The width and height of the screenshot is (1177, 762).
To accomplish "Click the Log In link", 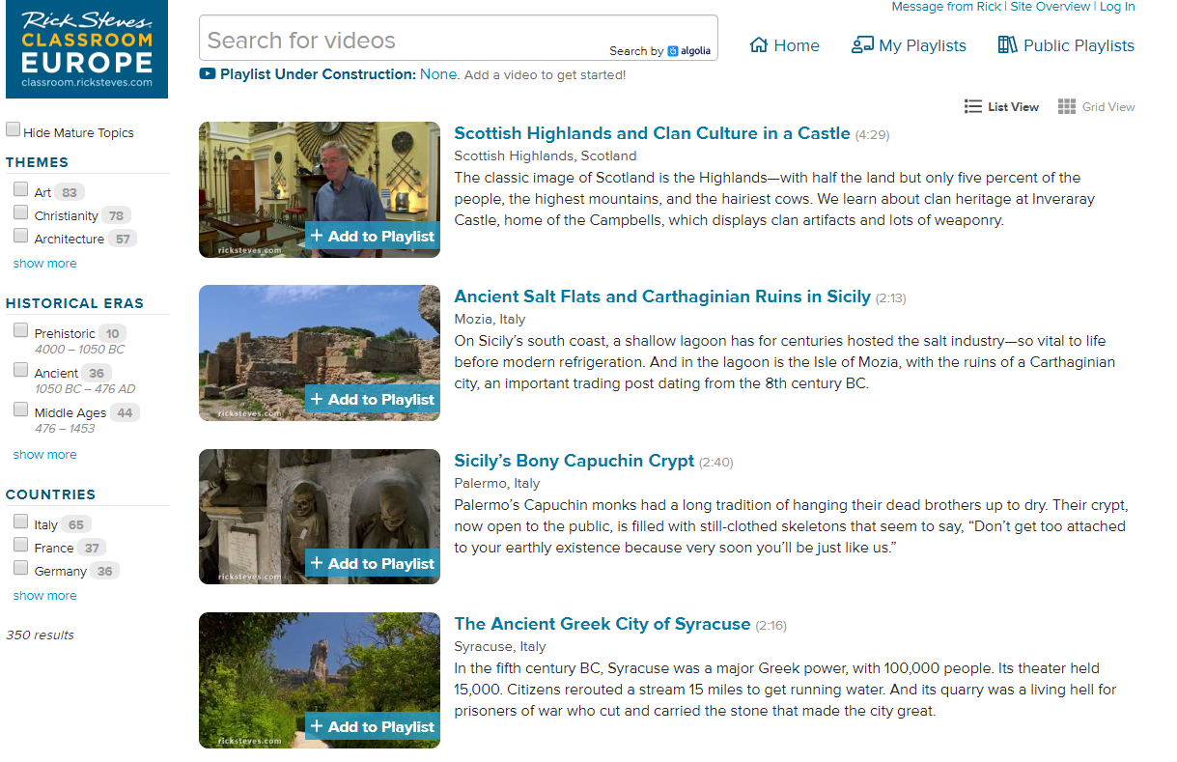I will click(1117, 7).
